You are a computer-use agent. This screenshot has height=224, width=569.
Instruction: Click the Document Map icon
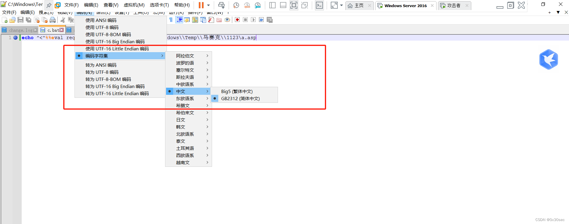pos(195,20)
